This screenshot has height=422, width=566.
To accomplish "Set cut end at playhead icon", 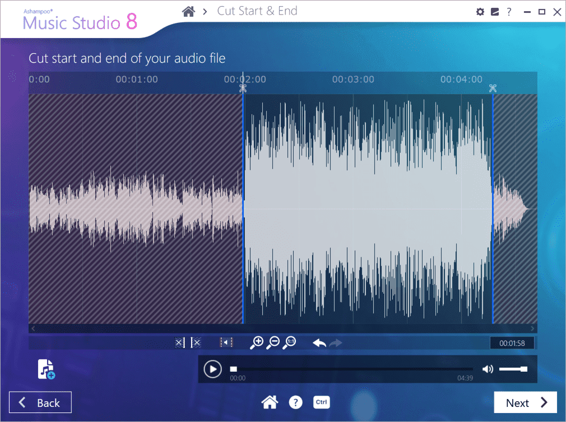I will [196, 343].
